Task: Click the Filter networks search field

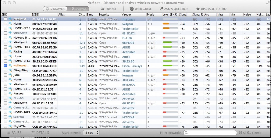Action: tap(210, 133)
